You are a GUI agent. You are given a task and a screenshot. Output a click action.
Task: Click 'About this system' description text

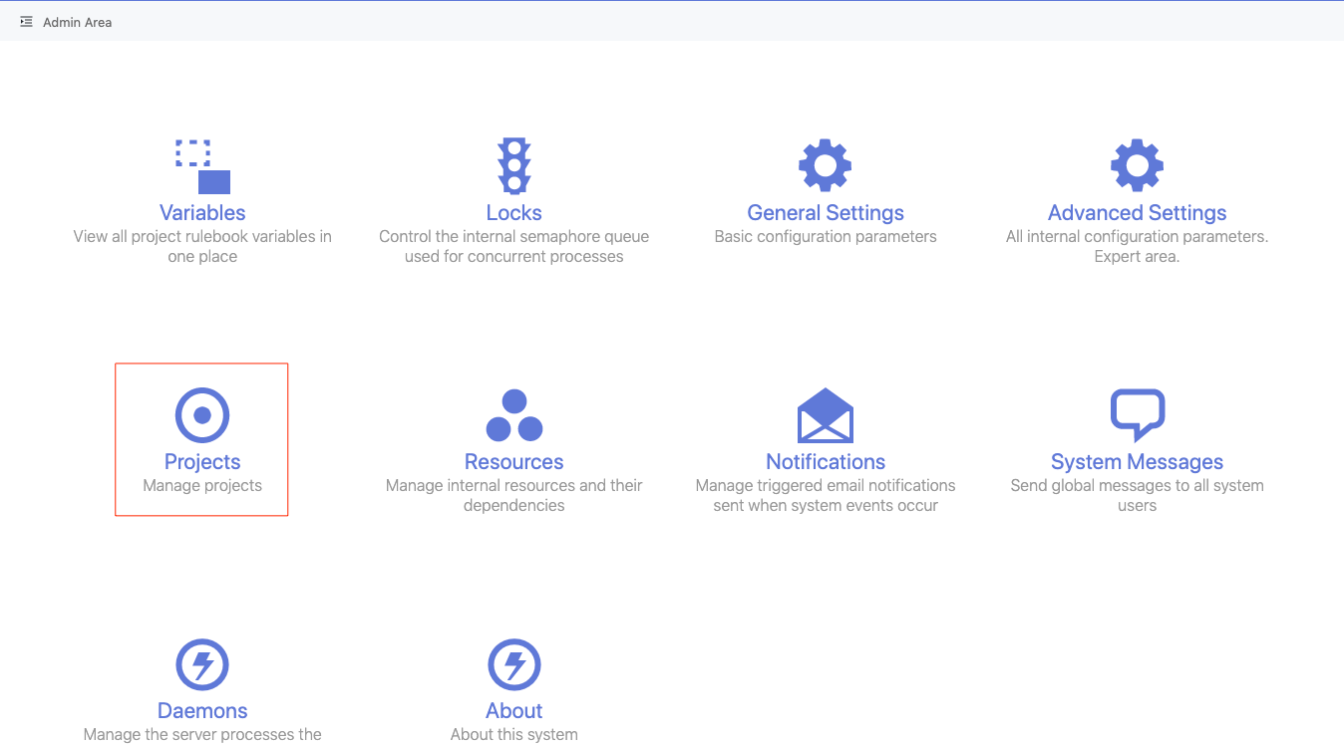coord(514,734)
